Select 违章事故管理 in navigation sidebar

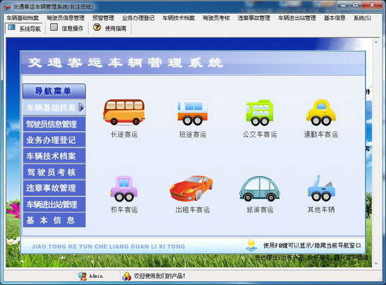click(54, 188)
